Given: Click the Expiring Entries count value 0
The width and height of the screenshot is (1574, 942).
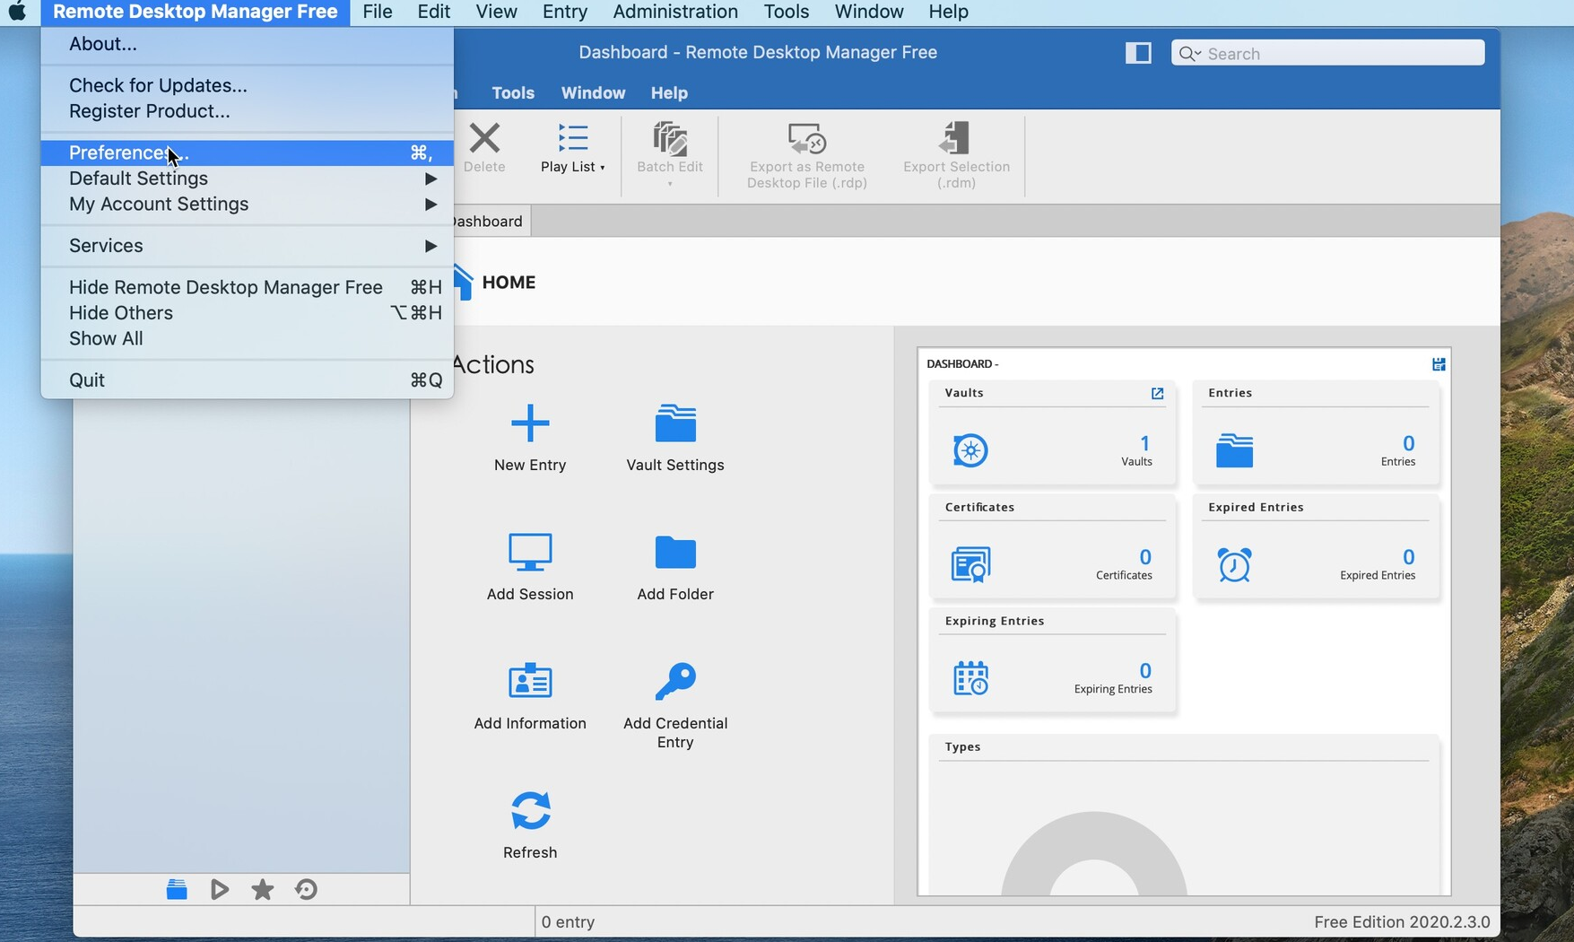Looking at the screenshot, I should (x=1145, y=671).
